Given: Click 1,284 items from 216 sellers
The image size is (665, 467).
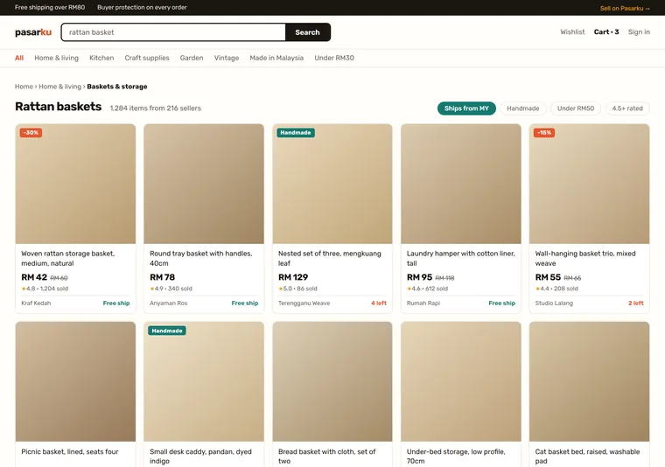Looking at the screenshot, I should pyautogui.click(x=155, y=108).
